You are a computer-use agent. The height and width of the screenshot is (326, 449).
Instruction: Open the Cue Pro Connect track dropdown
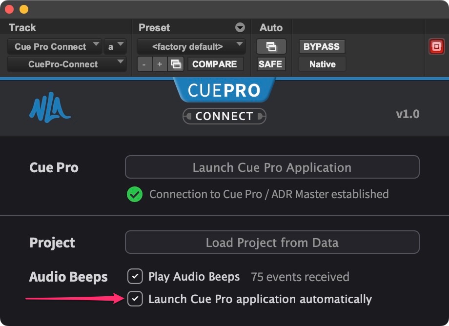(54, 46)
